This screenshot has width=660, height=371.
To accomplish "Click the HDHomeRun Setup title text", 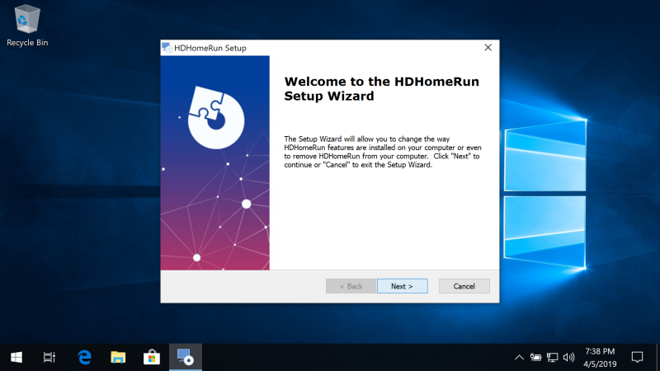I will pyautogui.click(x=210, y=48).
